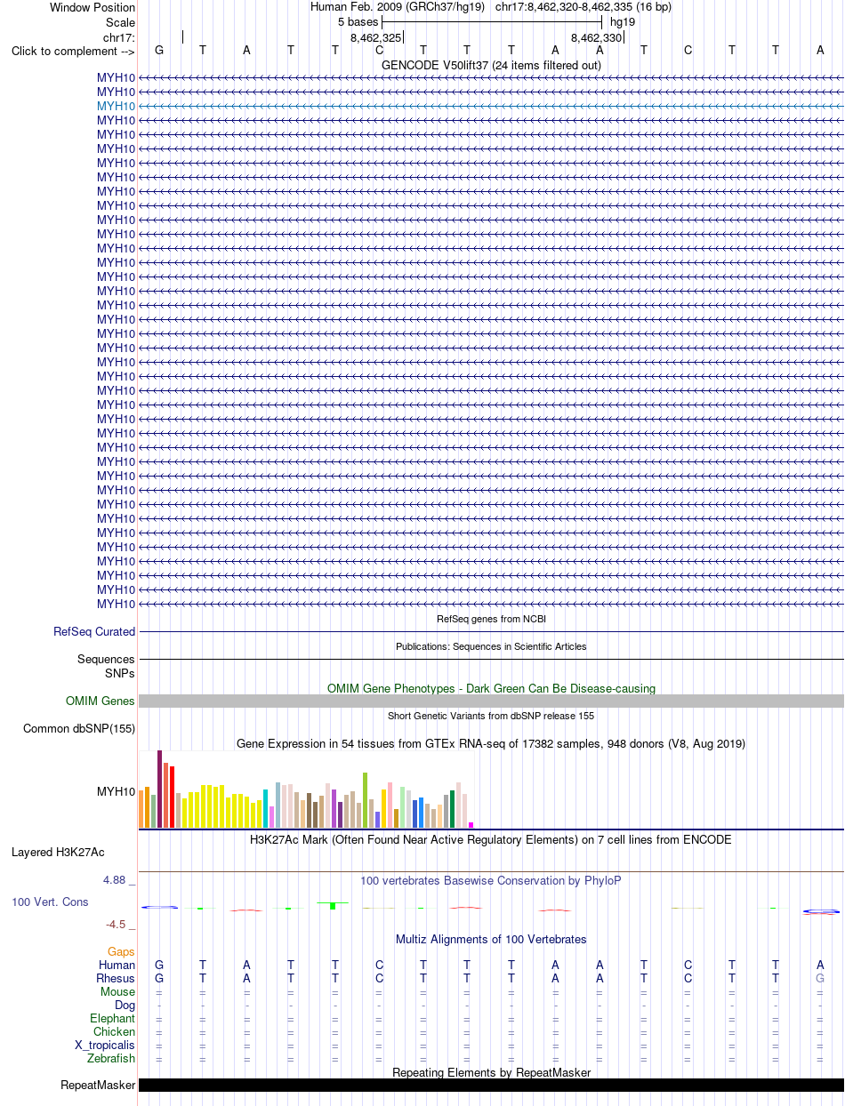Select the 100 Vert. Cons label

[x=50, y=902]
